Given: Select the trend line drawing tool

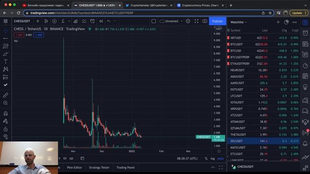Looking at the screenshot, I should [x=5, y=38].
